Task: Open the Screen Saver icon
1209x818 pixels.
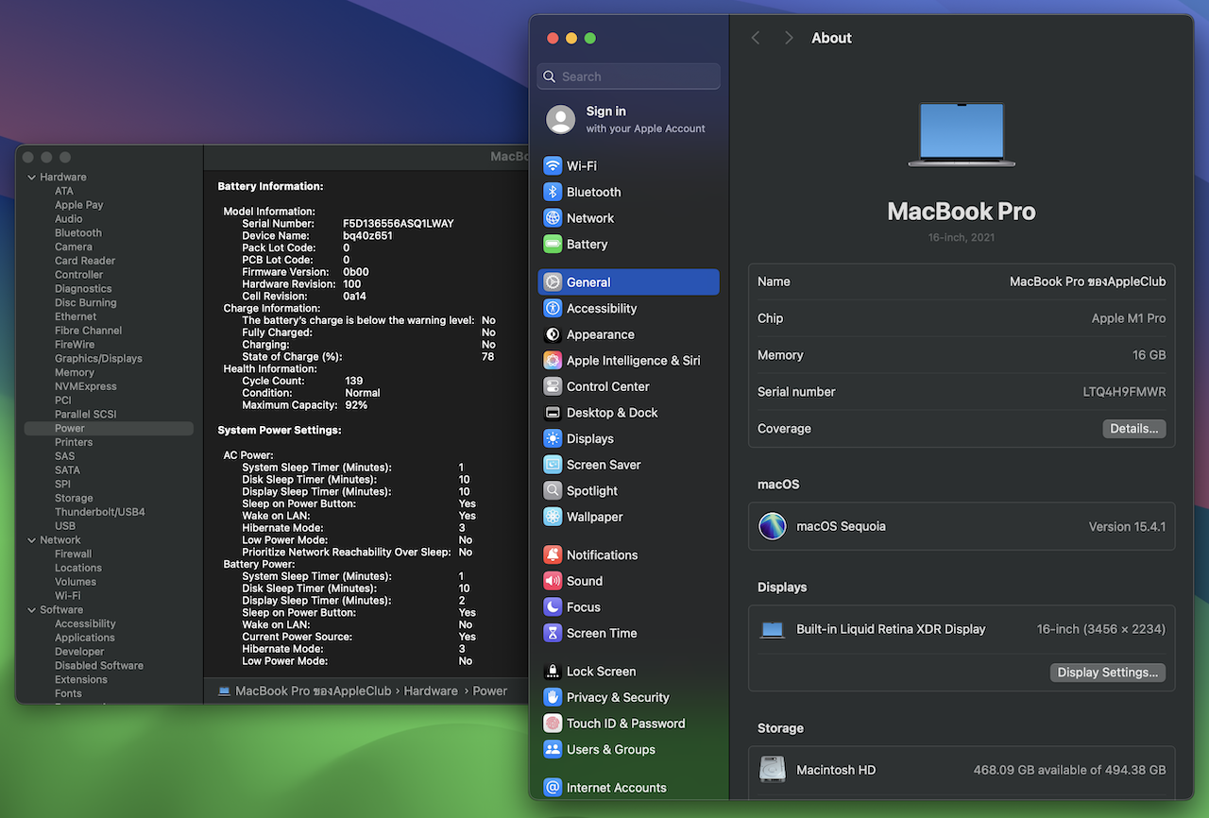Action: click(553, 466)
